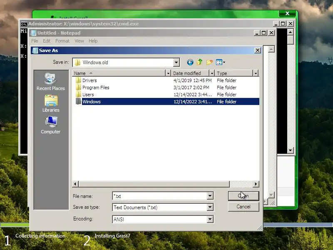Click the Users folder icon

click(78, 95)
